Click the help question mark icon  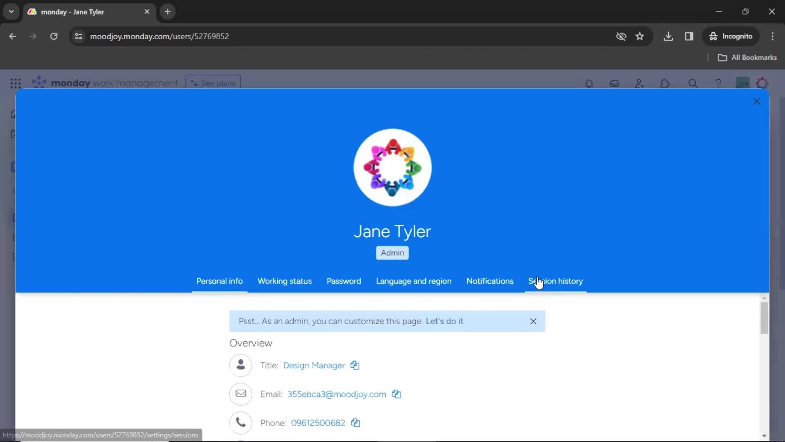pyautogui.click(x=719, y=83)
